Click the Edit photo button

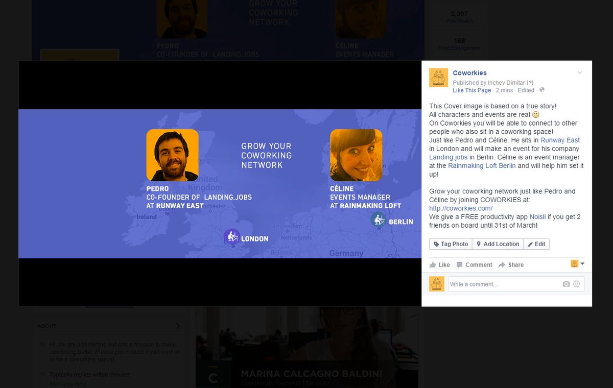point(536,244)
